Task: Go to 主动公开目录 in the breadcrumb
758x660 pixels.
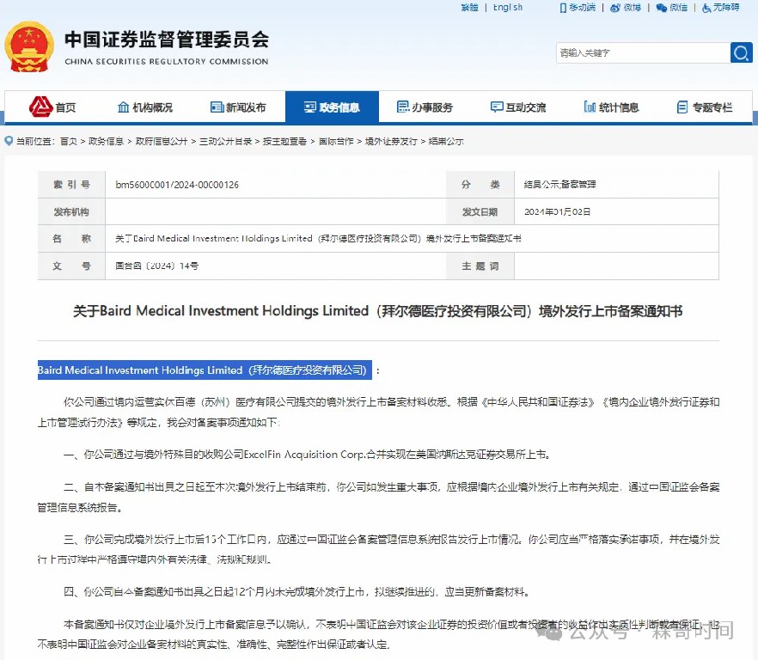Action: (x=225, y=141)
